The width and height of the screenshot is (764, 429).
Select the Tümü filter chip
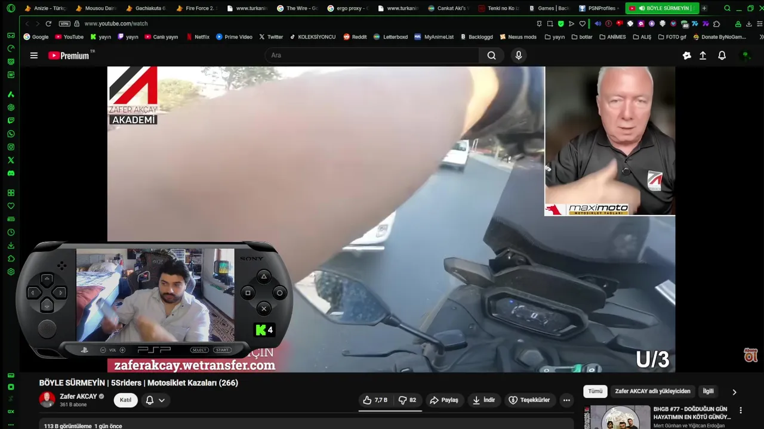[x=596, y=391]
